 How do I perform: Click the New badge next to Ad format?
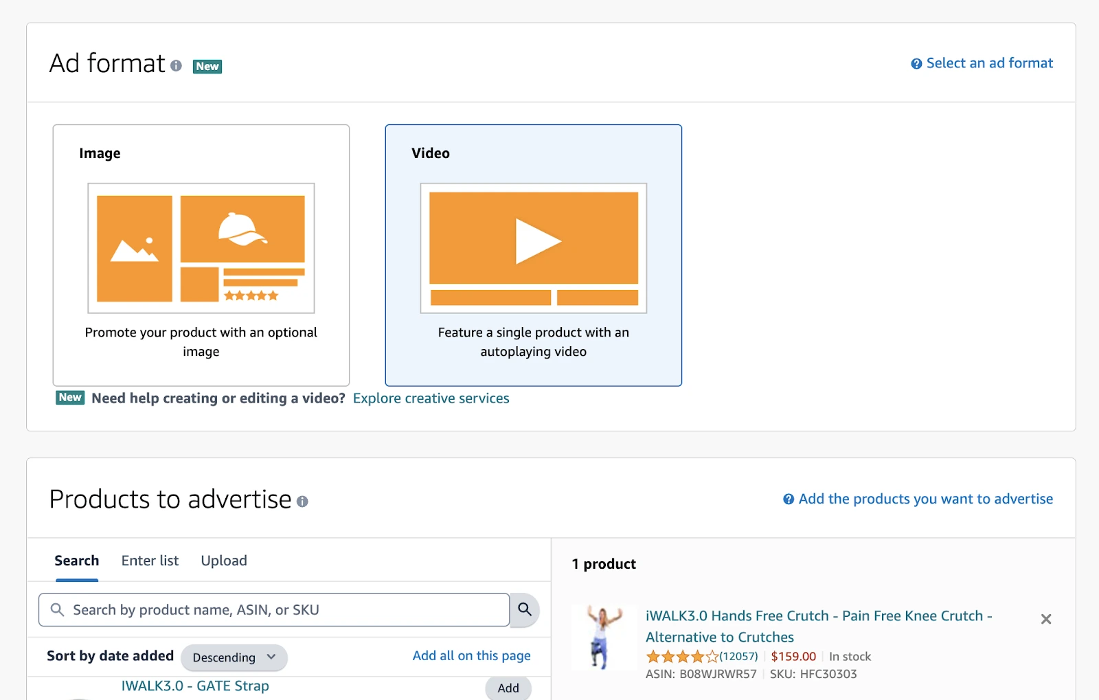coord(207,66)
